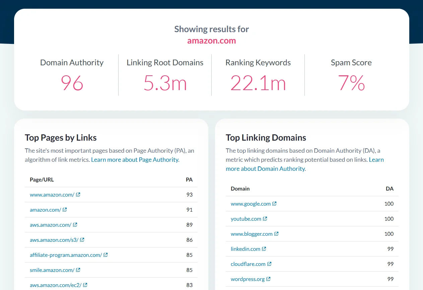Click external link icon next to cloudflare.com

[x=269, y=264]
